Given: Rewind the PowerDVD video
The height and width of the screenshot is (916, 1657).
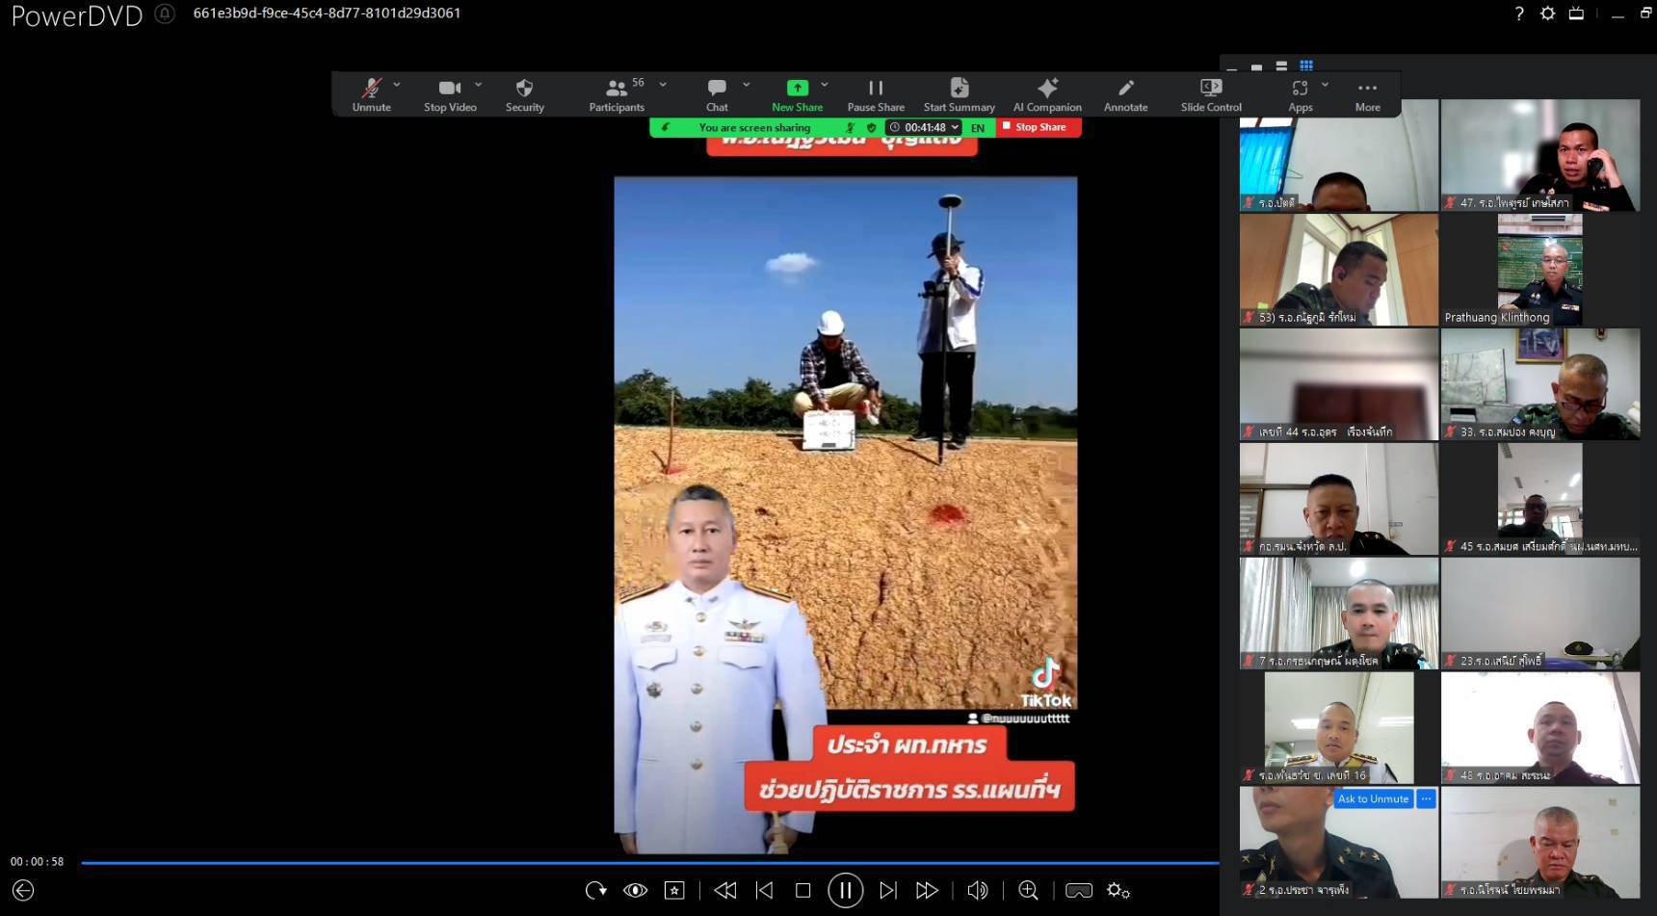Looking at the screenshot, I should coord(725,891).
